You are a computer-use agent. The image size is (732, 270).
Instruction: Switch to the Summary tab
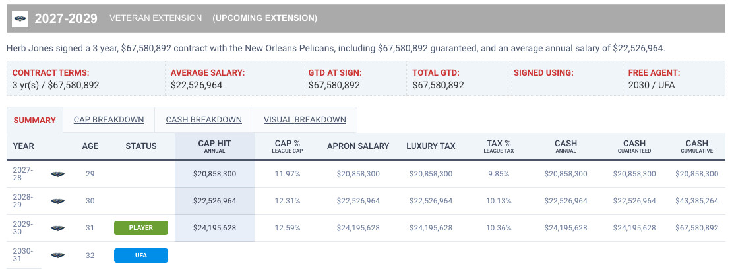tap(34, 120)
